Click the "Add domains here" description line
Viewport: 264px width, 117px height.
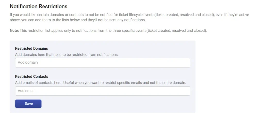[x=67, y=55]
